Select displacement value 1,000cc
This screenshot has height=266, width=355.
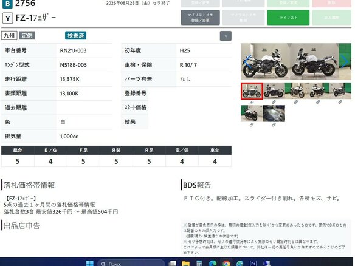pyautogui.click(x=69, y=137)
